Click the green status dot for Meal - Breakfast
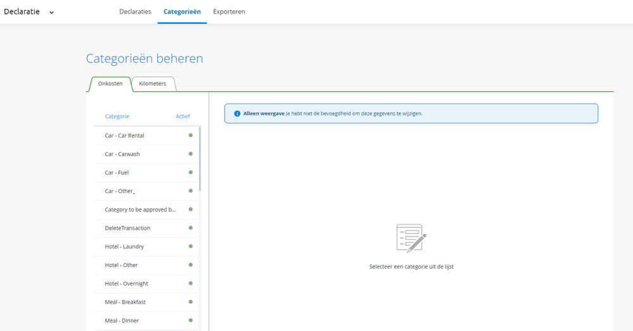This screenshot has width=633, height=331. click(191, 302)
